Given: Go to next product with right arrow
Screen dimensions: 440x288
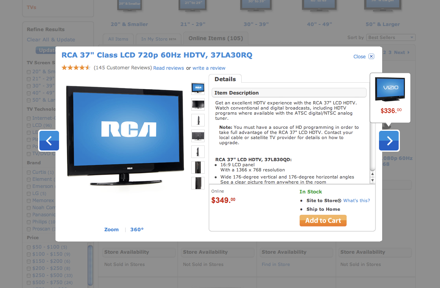Looking at the screenshot, I should click(389, 141).
